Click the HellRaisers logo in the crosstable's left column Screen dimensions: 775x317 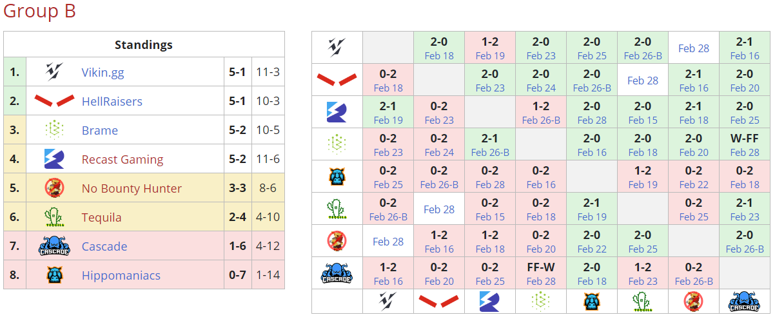pos(337,80)
